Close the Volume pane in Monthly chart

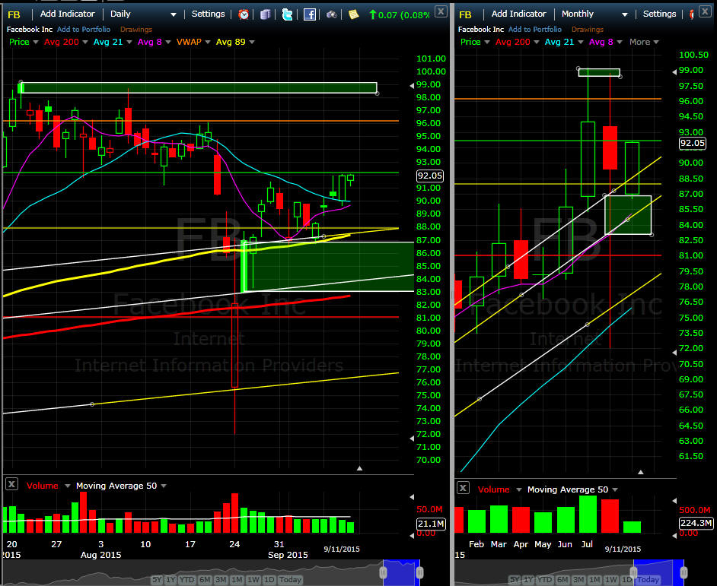(x=463, y=488)
